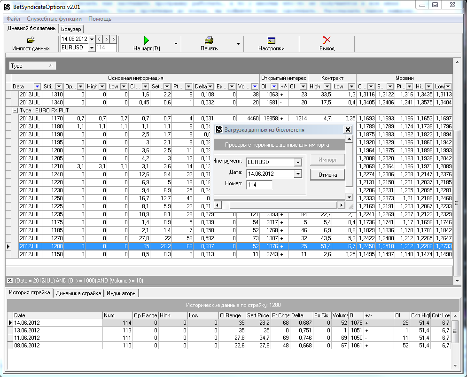Switch to the Браузер tab
This screenshot has height=377, width=467.
[x=71, y=29]
